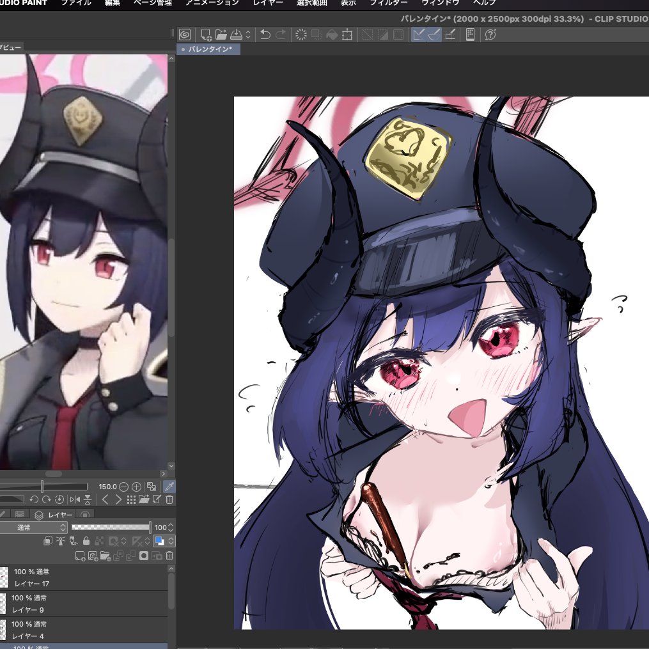Toggle lock transparent pixels

tap(99, 540)
